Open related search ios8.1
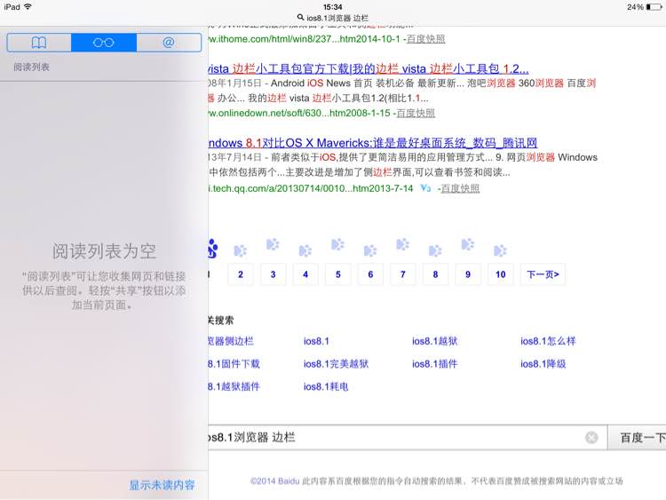 [x=316, y=341]
